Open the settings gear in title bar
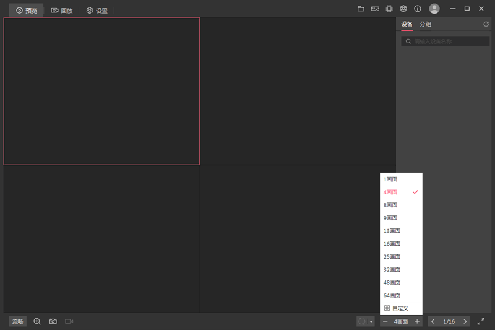Viewport: 495px width, 330px height. pyautogui.click(x=403, y=9)
